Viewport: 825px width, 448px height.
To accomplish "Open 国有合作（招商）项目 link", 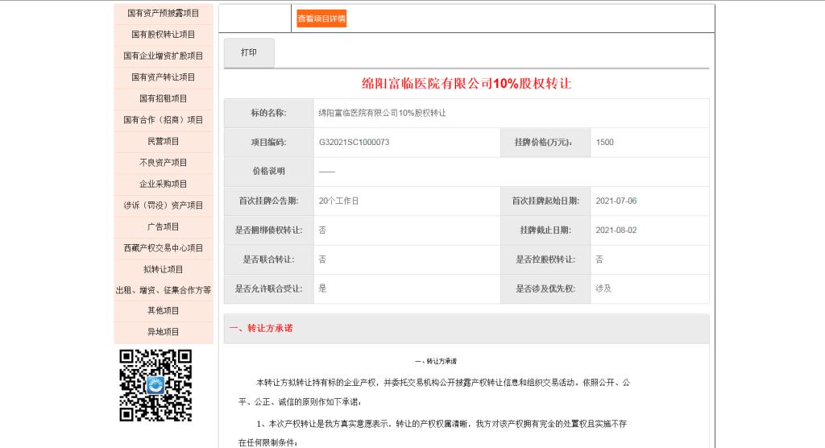I will point(164,120).
